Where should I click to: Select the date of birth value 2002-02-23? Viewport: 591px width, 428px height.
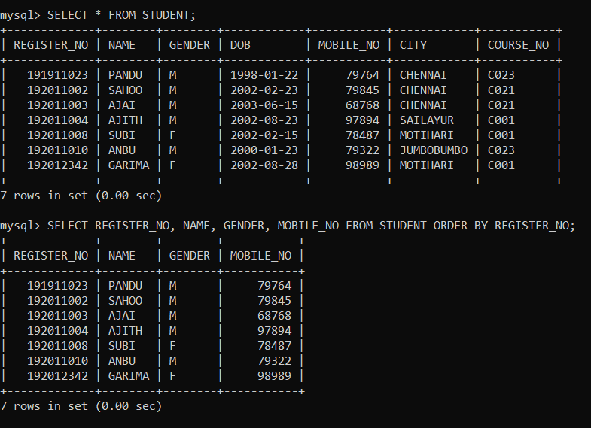[264, 90]
